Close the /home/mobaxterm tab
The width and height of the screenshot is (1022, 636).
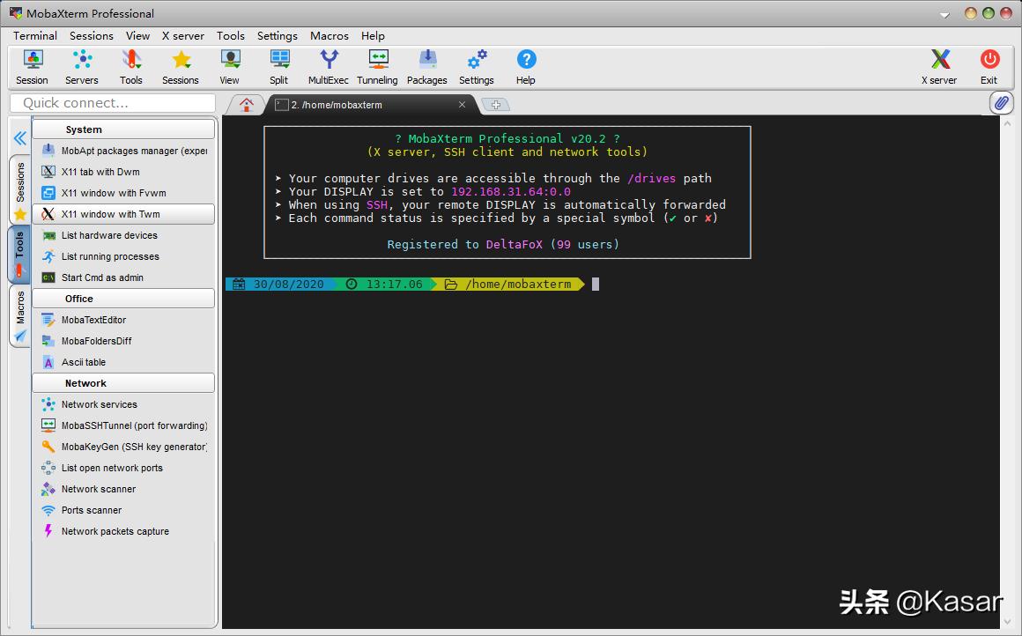pos(463,105)
